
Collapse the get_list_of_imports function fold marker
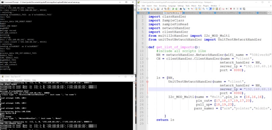147,47
